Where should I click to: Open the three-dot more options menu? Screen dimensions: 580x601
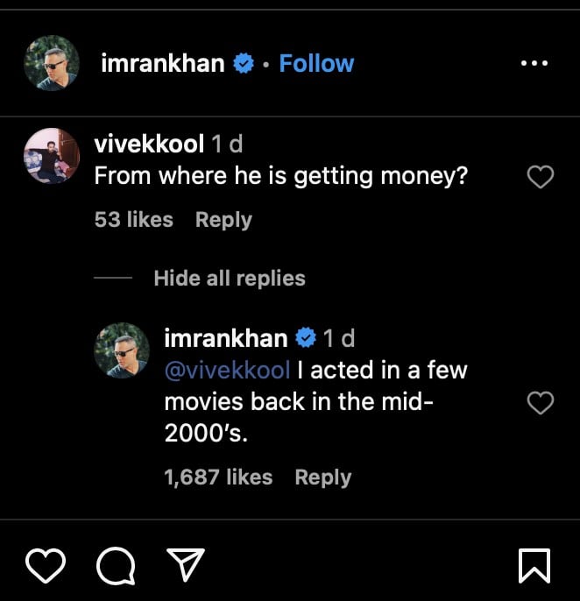tap(534, 64)
